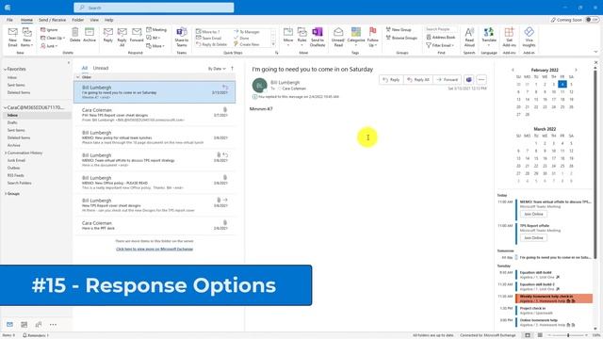Open the Drafts folder

12,122
